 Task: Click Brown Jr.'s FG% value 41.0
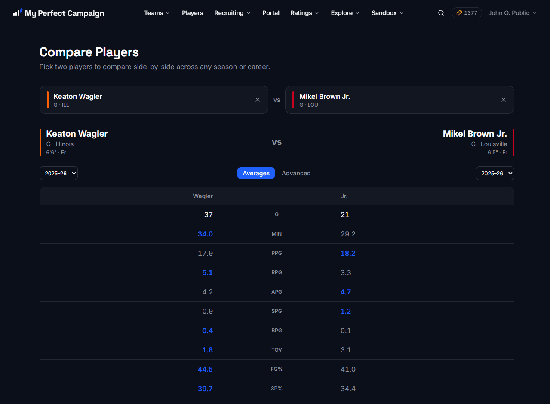[348, 369]
